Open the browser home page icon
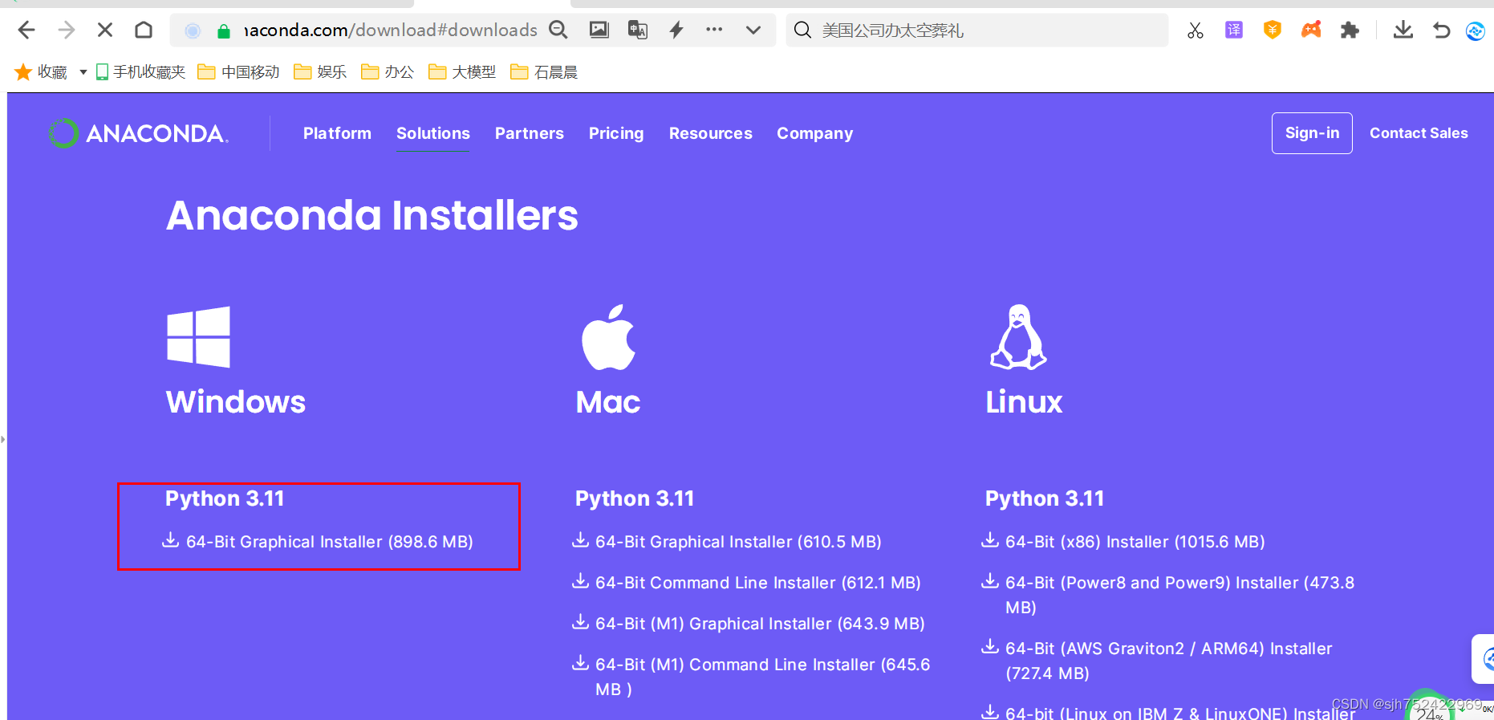1494x720 pixels. click(144, 31)
